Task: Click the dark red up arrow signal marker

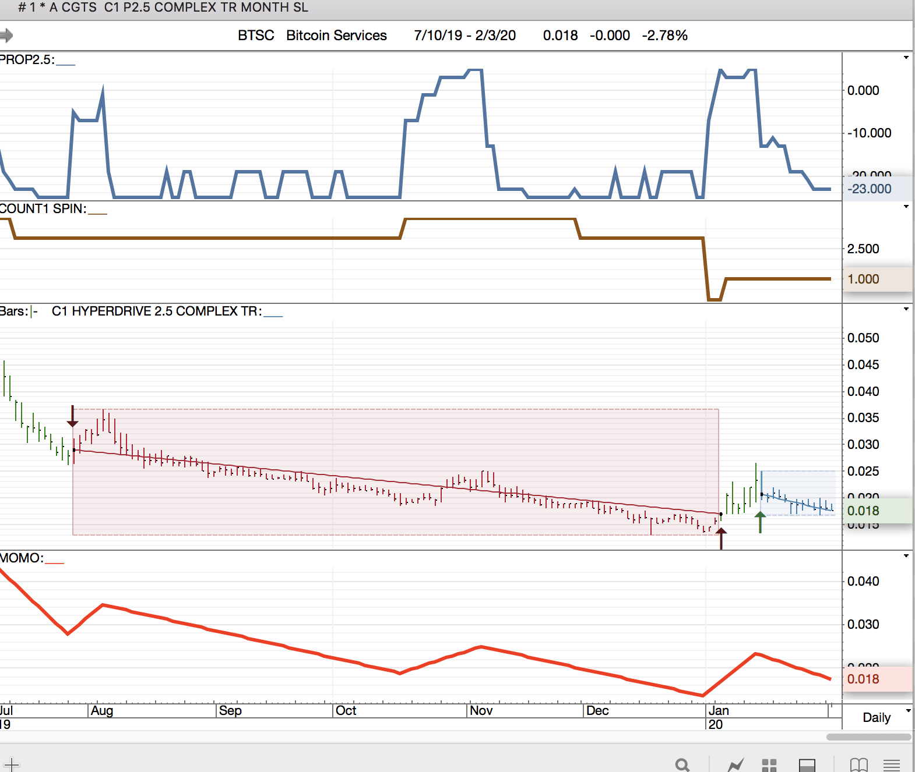Action: coord(722,539)
